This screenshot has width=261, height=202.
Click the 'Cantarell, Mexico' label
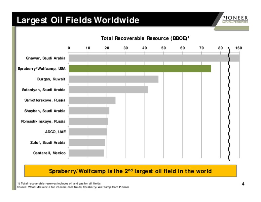coord(49,153)
